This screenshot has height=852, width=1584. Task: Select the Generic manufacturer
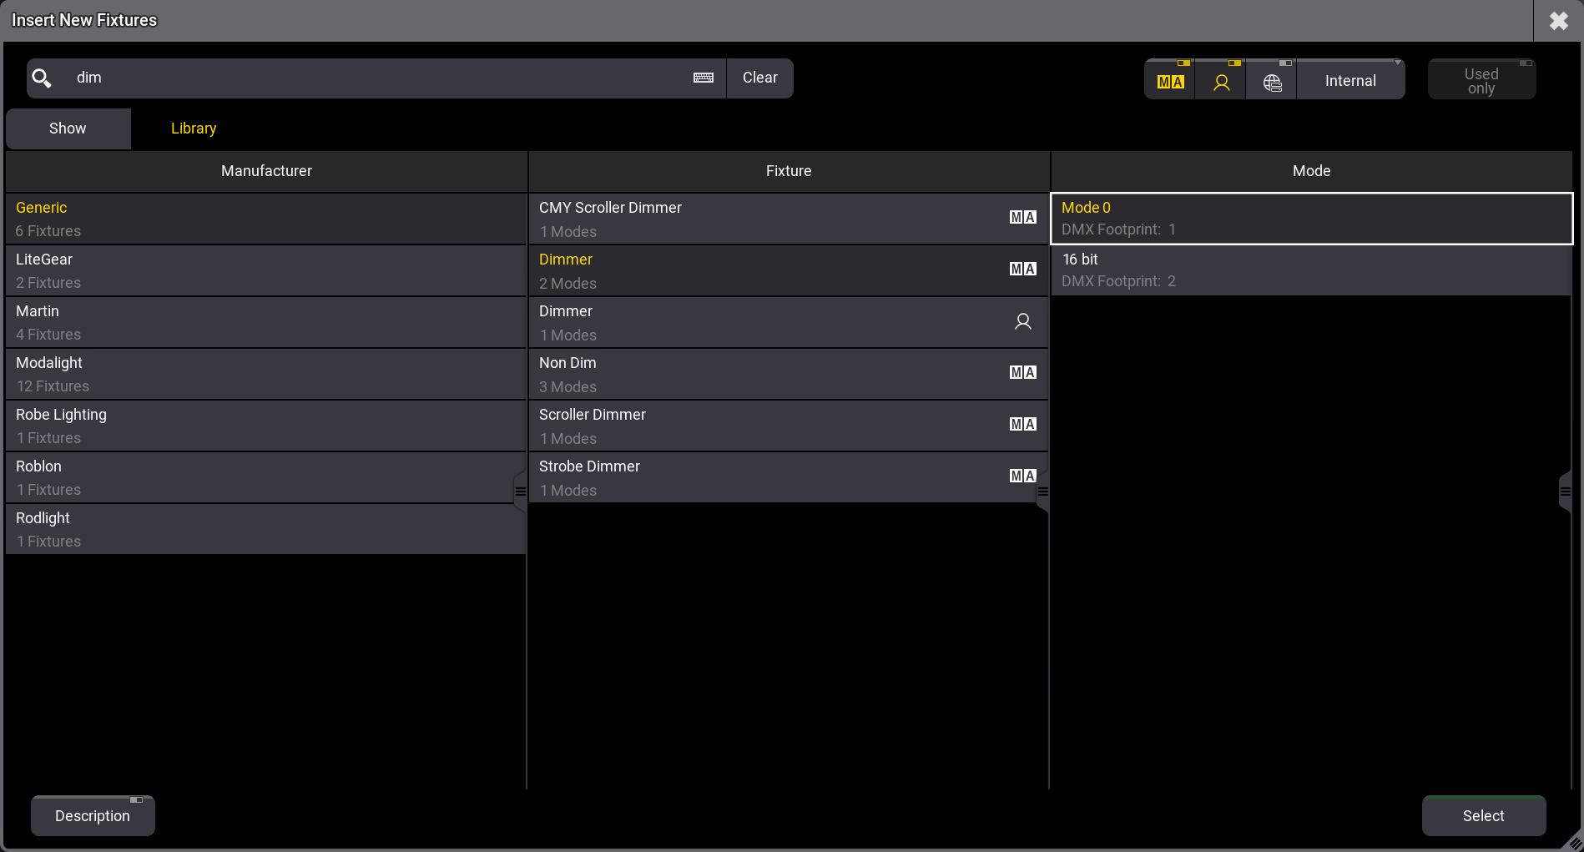click(x=266, y=219)
